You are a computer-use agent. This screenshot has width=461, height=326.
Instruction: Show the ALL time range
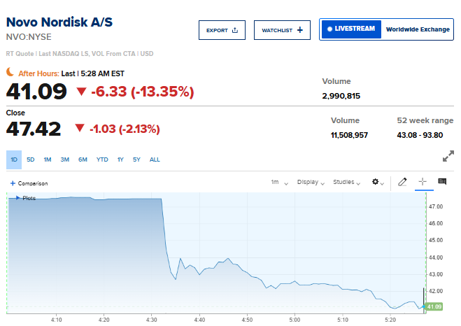click(x=155, y=160)
